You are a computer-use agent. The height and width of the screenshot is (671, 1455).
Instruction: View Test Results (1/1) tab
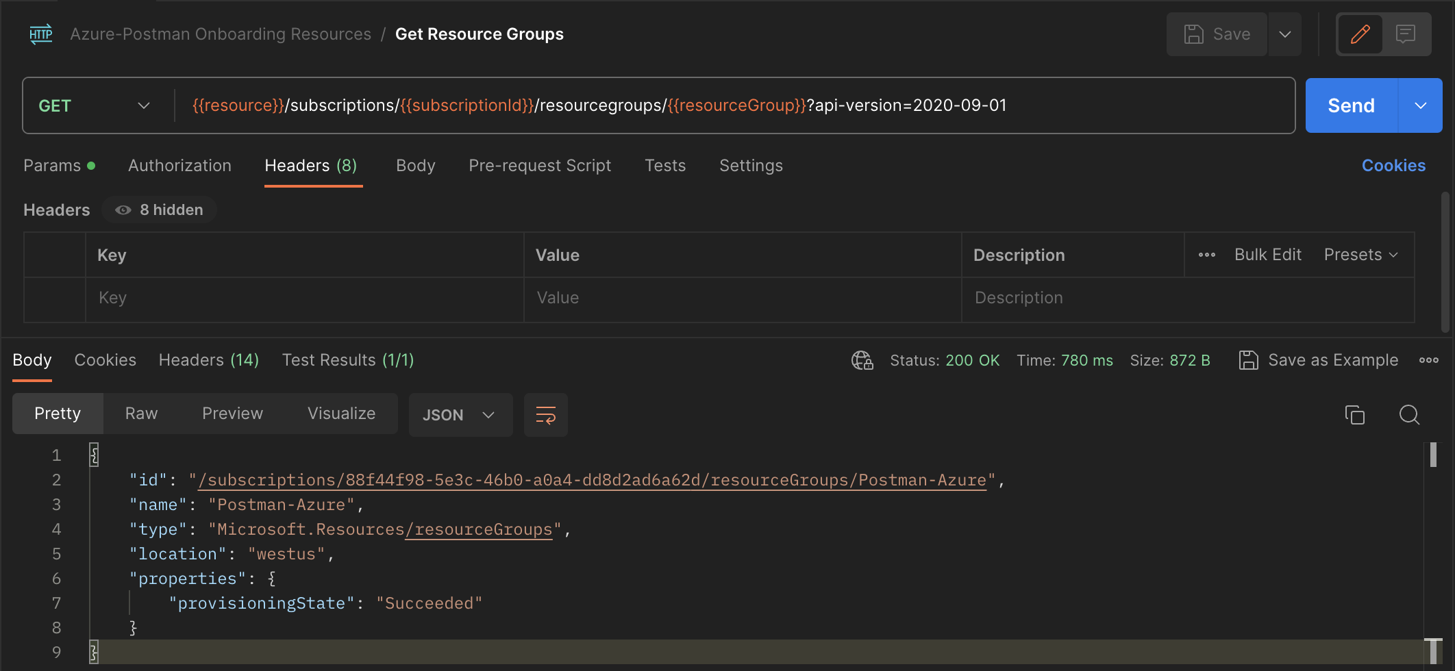tap(348, 360)
